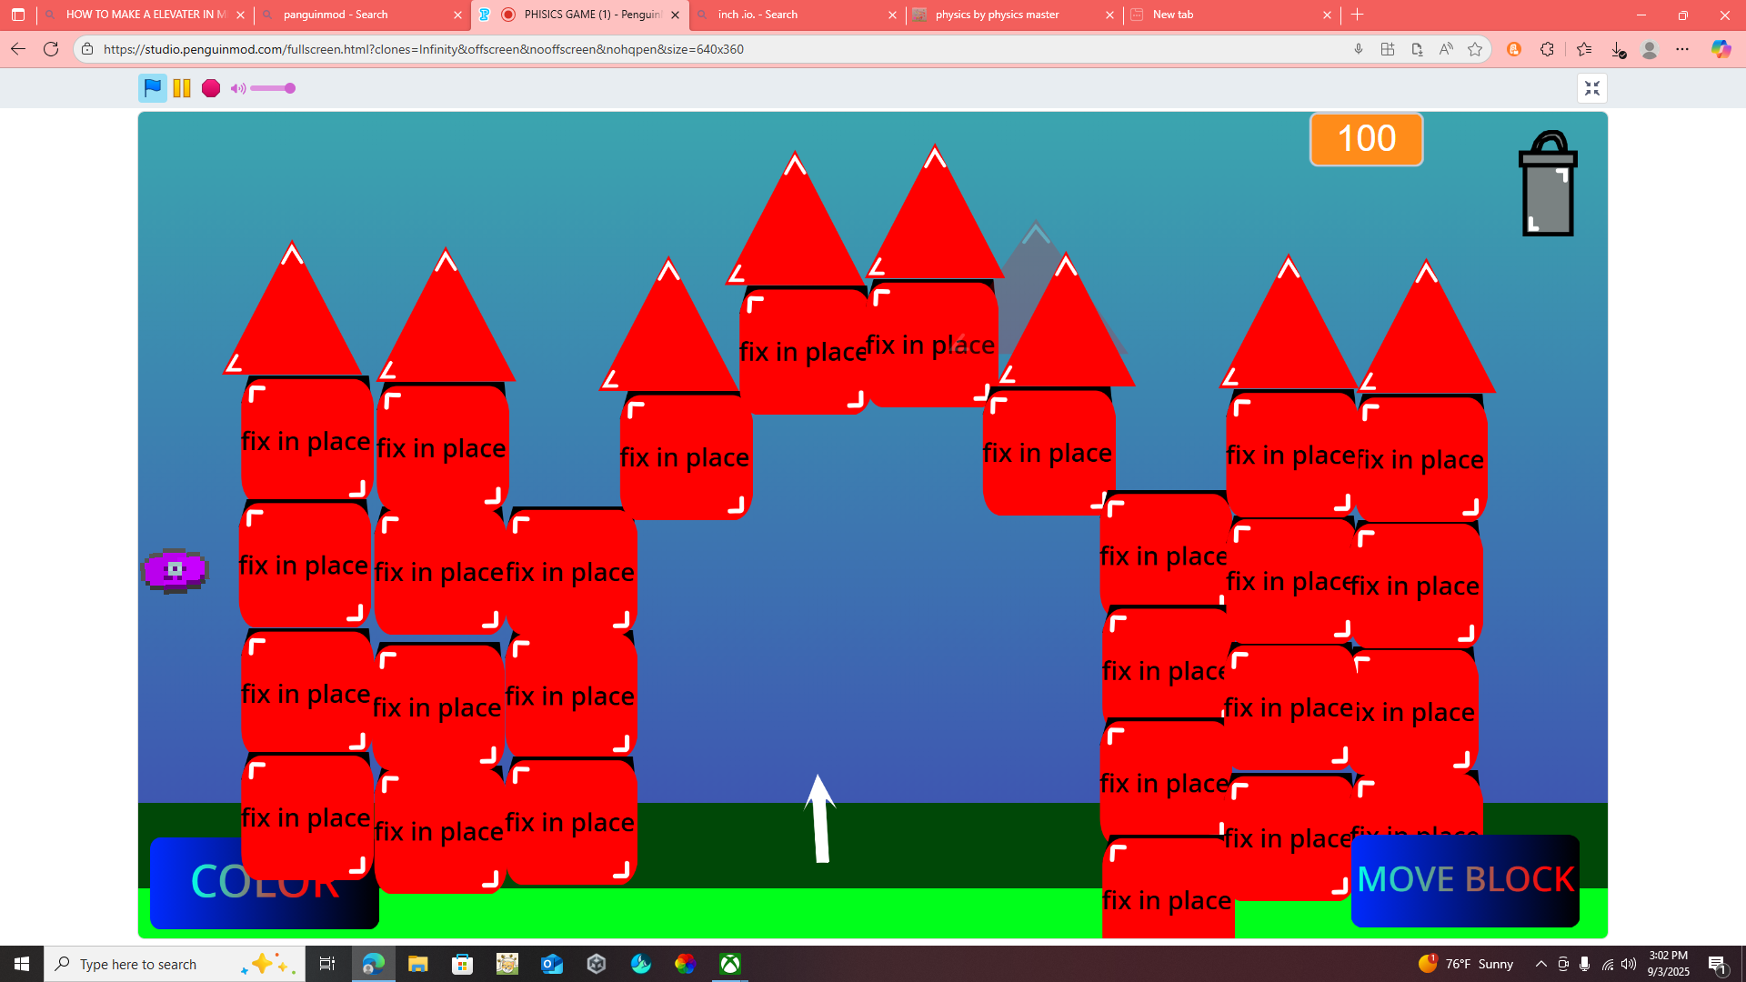Mute sound using the speaker icon
Screen dimensions: 1746x982
[237, 88]
